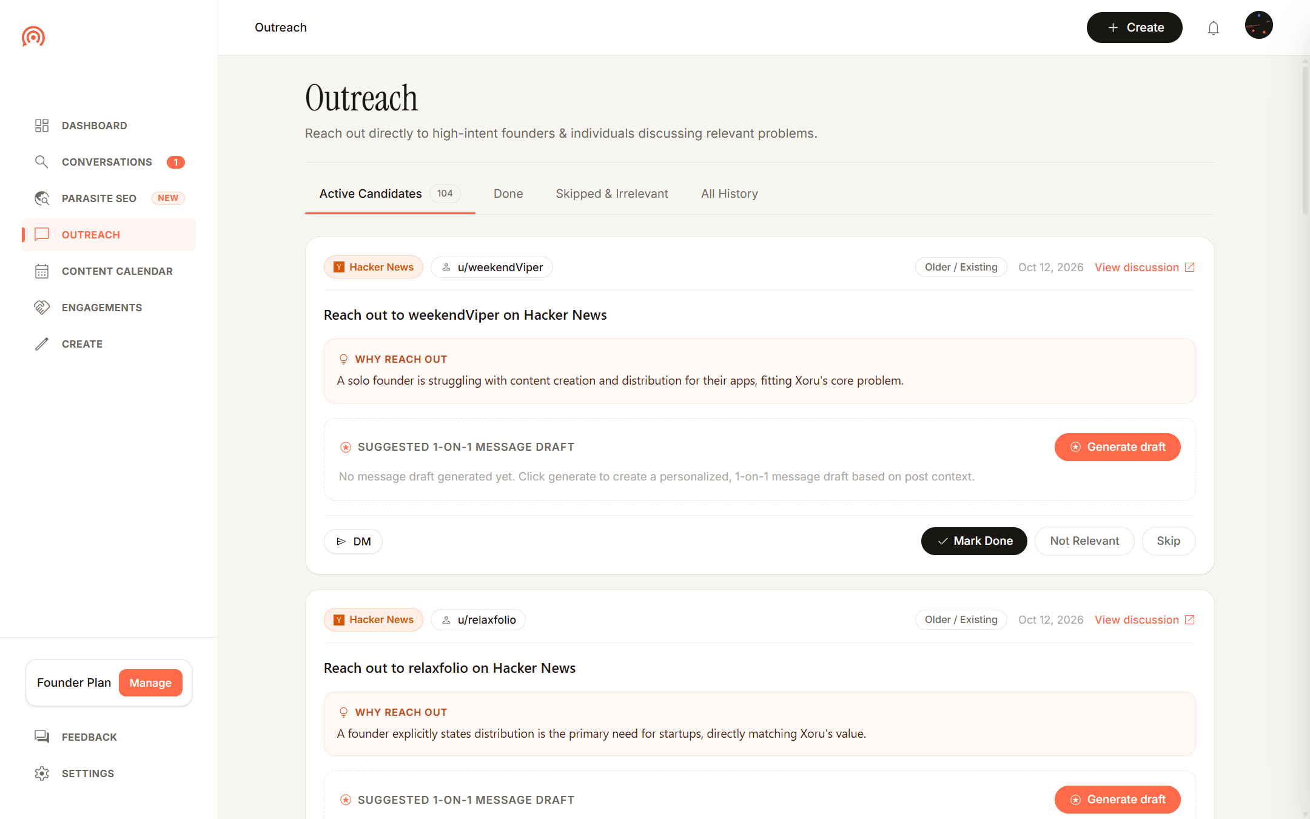Open Content Calendar section

(x=117, y=271)
